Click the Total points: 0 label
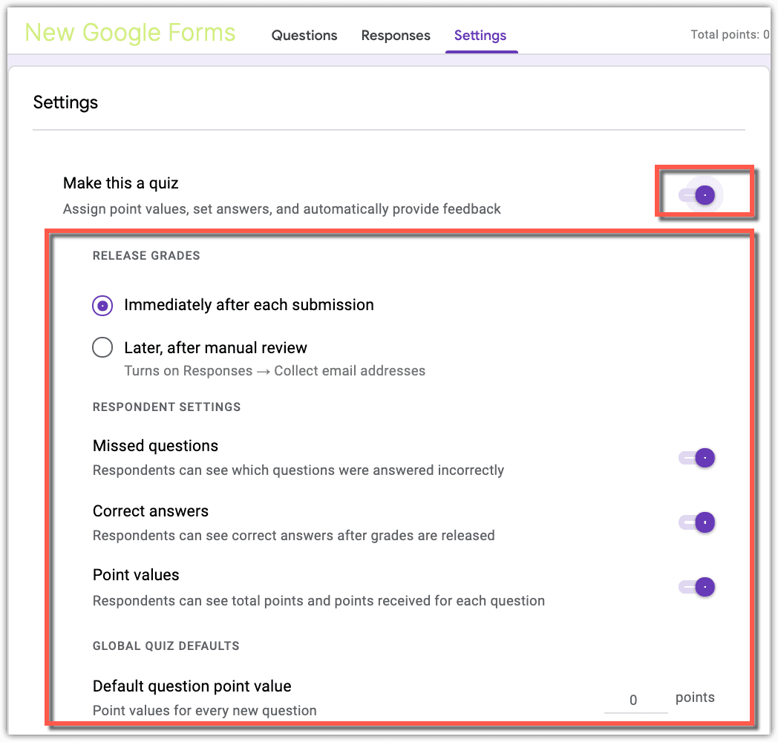 [730, 34]
